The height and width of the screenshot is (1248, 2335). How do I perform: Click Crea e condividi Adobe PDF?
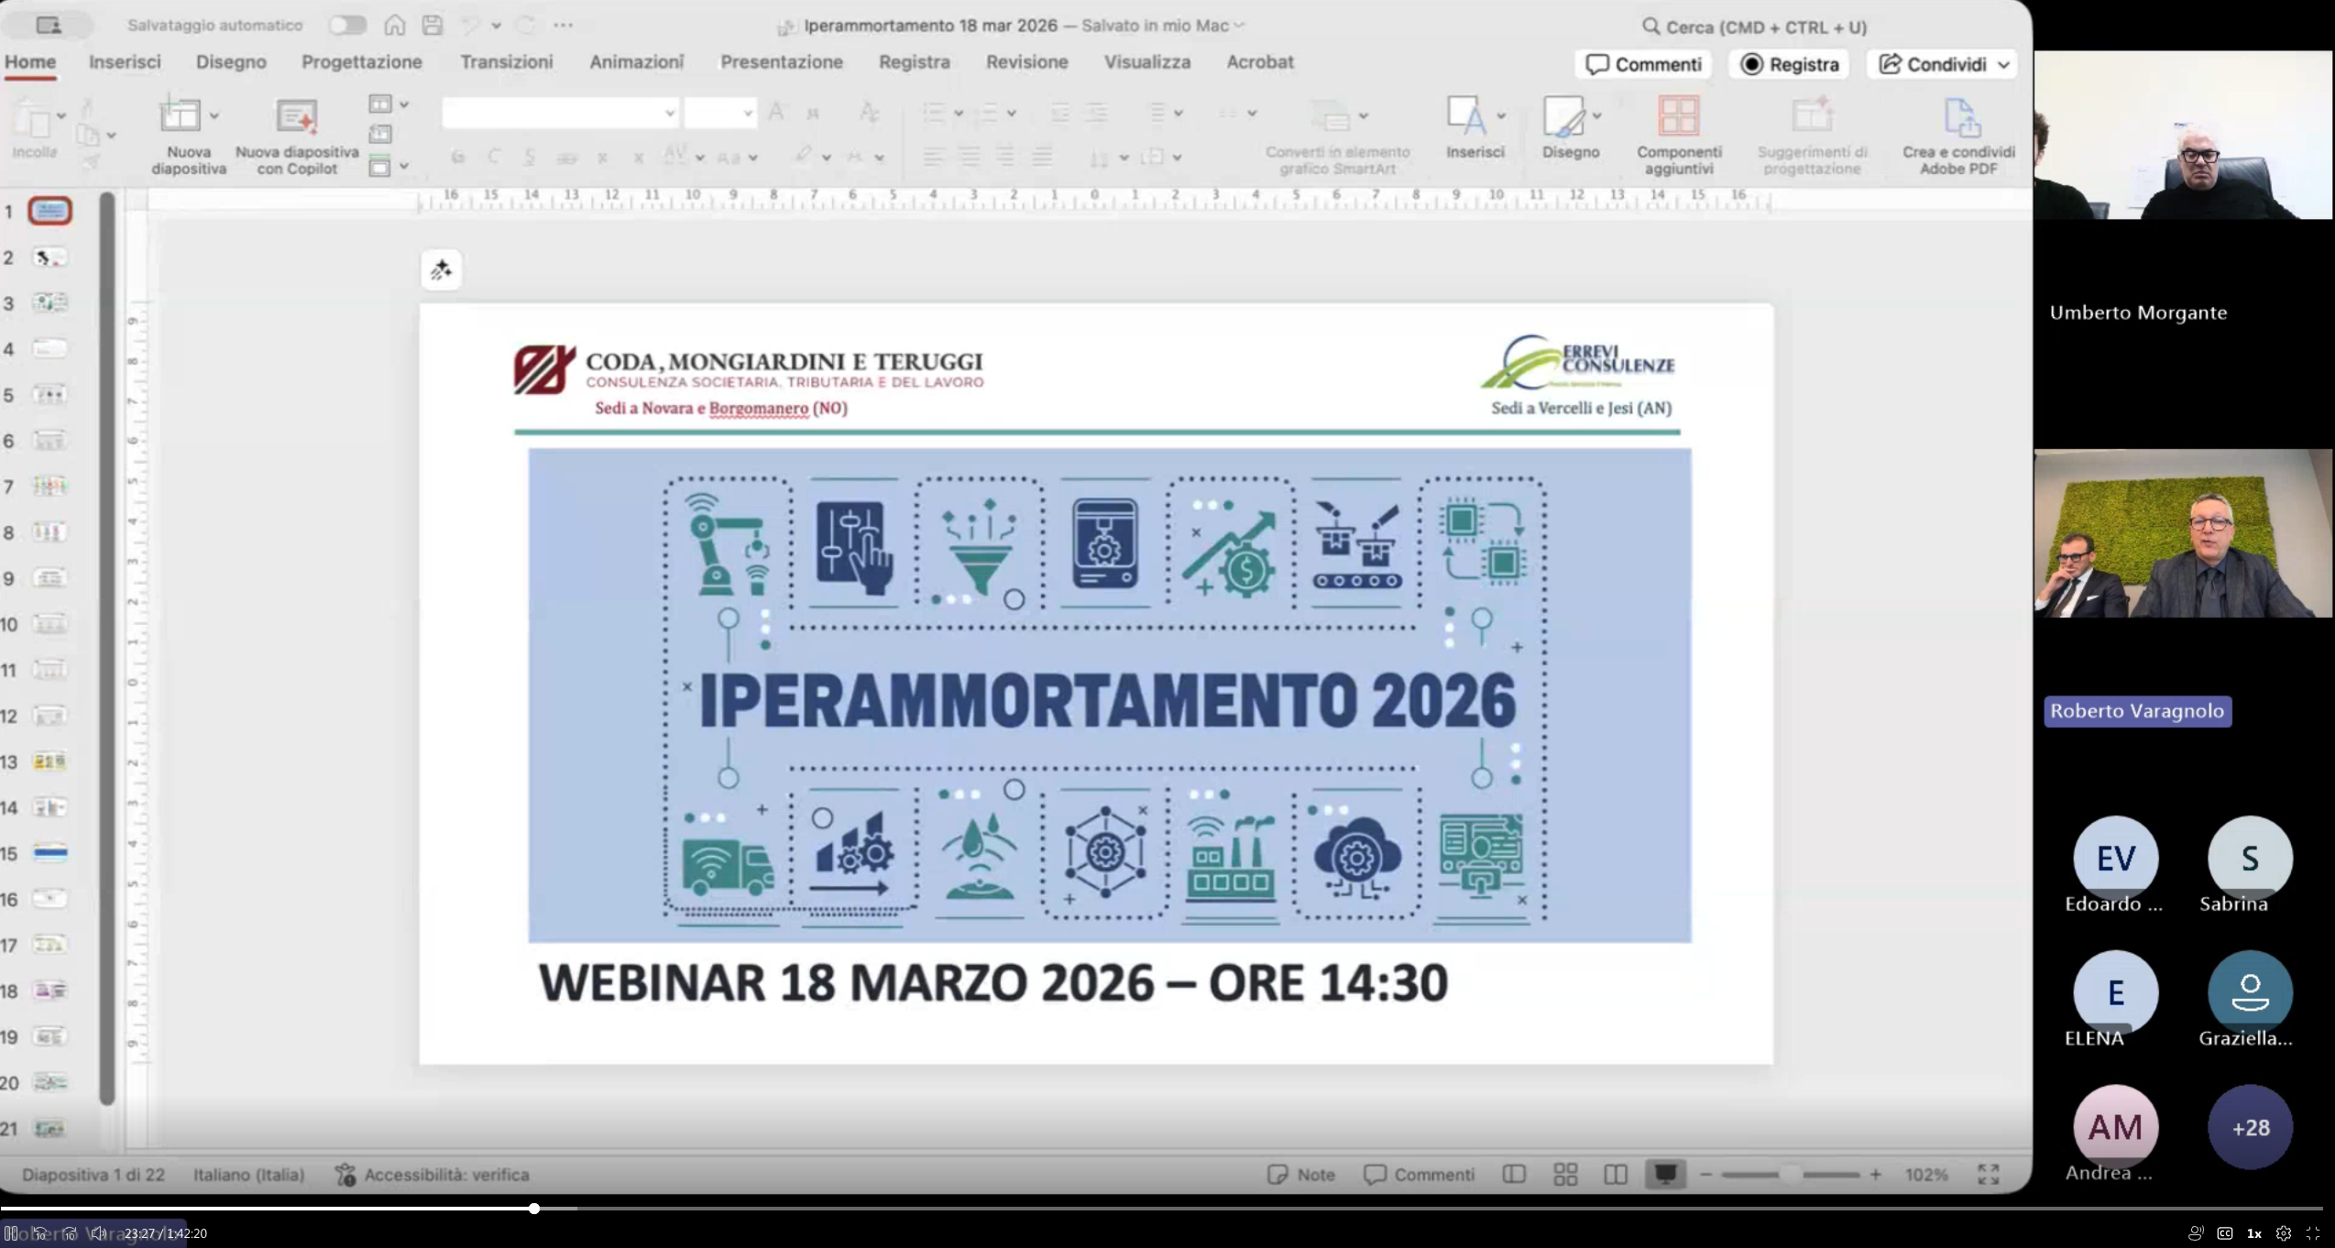pos(1958,136)
